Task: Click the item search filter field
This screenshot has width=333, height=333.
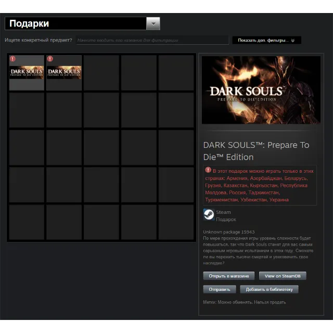Action: [152, 40]
